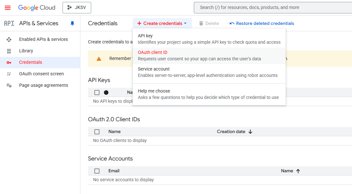Image resolution: width=352 pixels, height=194 pixels.
Task: Click the search resources input field
Action: 273,7
